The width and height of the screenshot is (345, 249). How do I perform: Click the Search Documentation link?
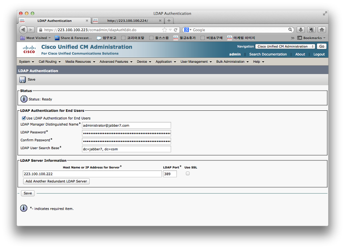pyautogui.click(x=268, y=54)
